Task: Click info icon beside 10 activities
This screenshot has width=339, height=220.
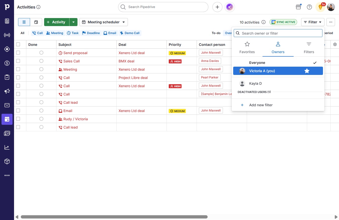Action: 264,22
